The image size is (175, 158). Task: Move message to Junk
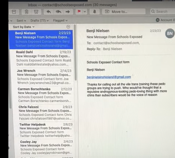pyautogui.click(x=36, y=12)
